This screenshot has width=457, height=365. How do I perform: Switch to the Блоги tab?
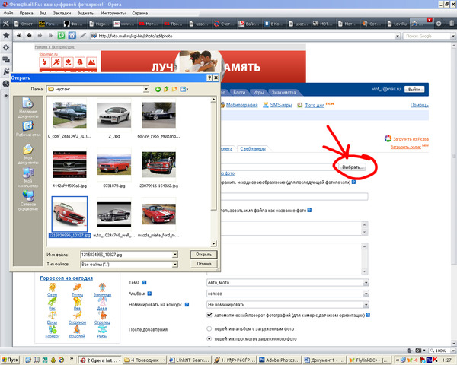click(239, 92)
